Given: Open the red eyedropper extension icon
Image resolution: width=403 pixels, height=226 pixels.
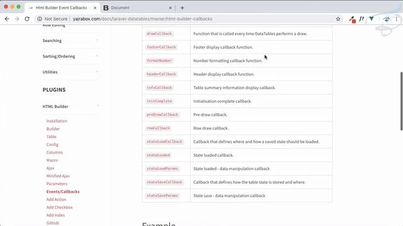Looking at the screenshot, I should pos(352,19).
